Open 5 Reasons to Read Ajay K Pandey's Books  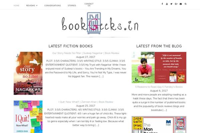(x=159, y=87)
